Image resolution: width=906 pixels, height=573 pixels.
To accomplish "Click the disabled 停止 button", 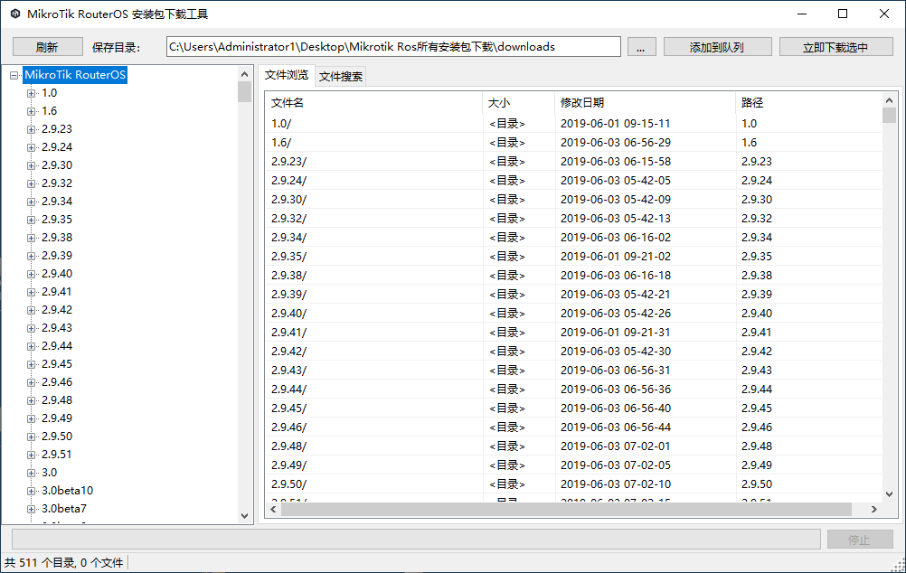I will pyautogui.click(x=859, y=540).
